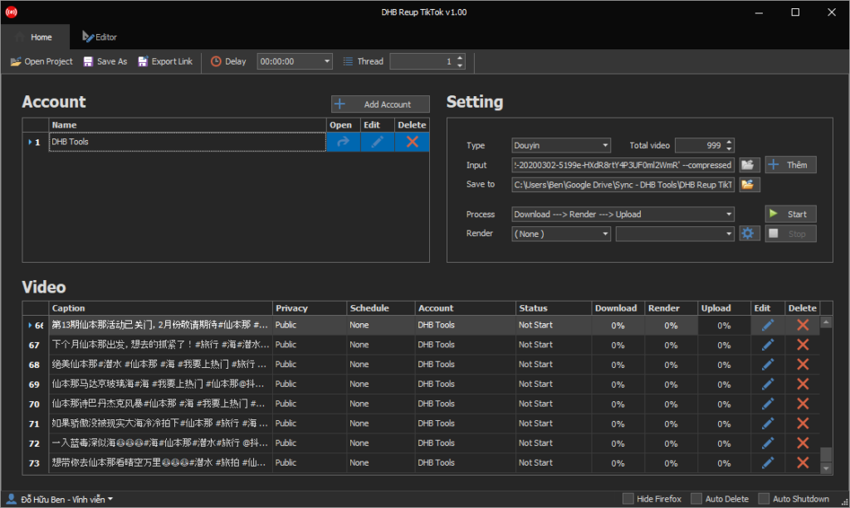Viewport: 850px width, 508px height.
Task: Click the Open arrow icon for DHB Tools account
Action: pos(343,142)
